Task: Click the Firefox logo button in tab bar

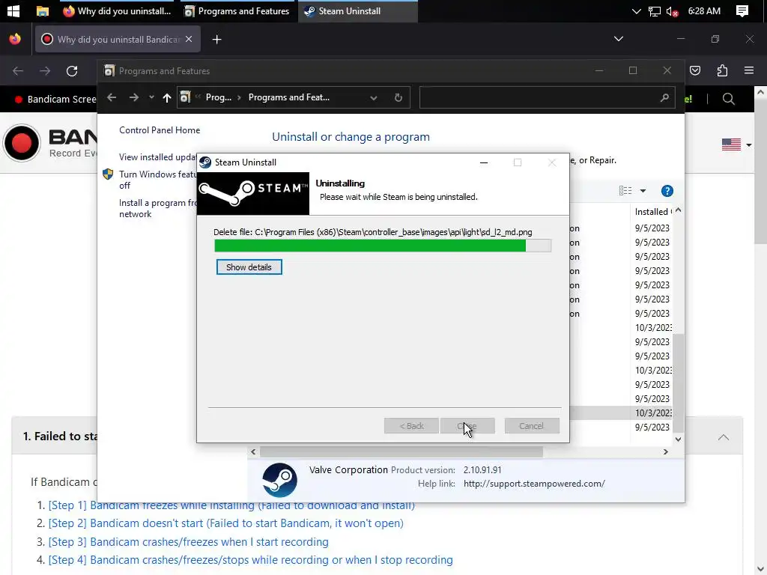Action: click(x=15, y=39)
